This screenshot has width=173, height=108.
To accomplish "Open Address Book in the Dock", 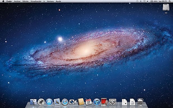I will [81, 102].
